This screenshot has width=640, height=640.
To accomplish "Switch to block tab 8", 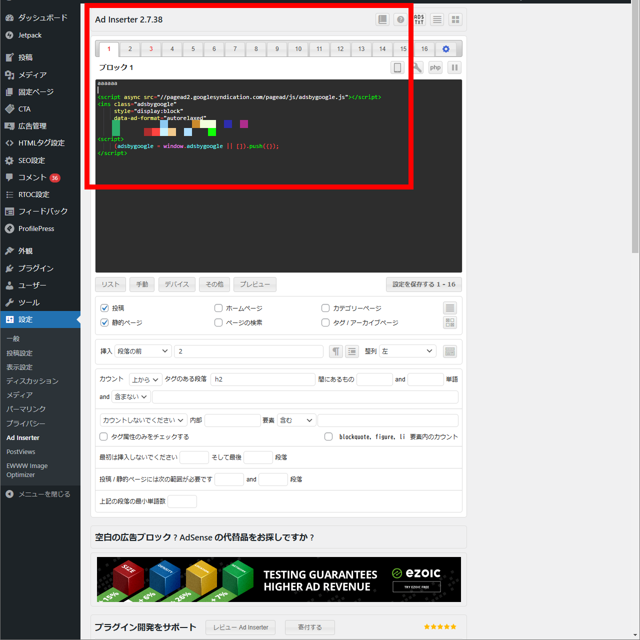I will pyautogui.click(x=256, y=49).
